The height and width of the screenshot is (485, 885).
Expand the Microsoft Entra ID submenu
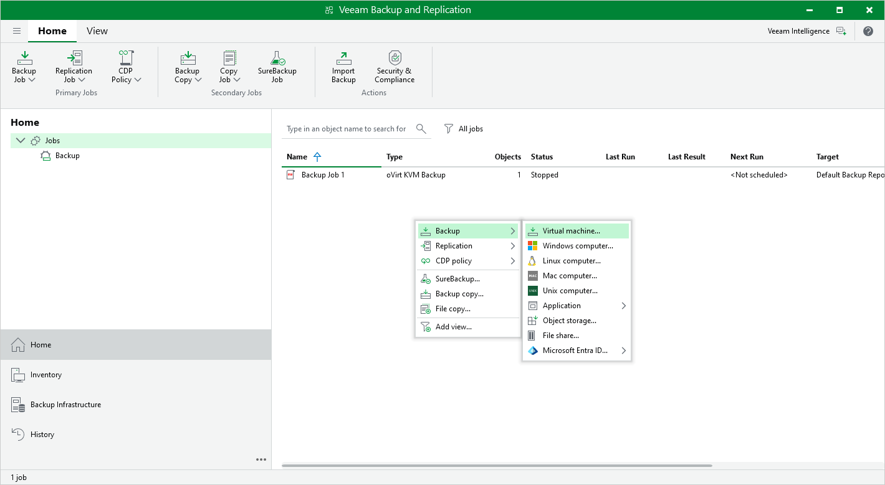[623, 351]
